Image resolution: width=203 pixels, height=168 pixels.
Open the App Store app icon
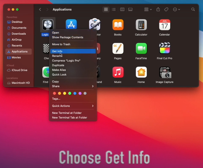[x=71, y=24]
